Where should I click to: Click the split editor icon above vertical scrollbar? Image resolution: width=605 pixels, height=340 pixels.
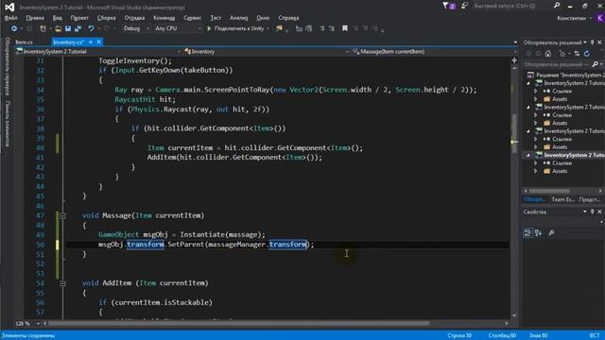click(514, 60)
